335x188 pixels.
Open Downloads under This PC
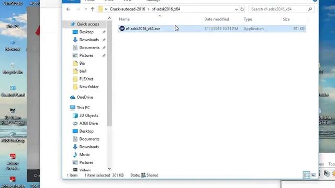coord(89,147)
